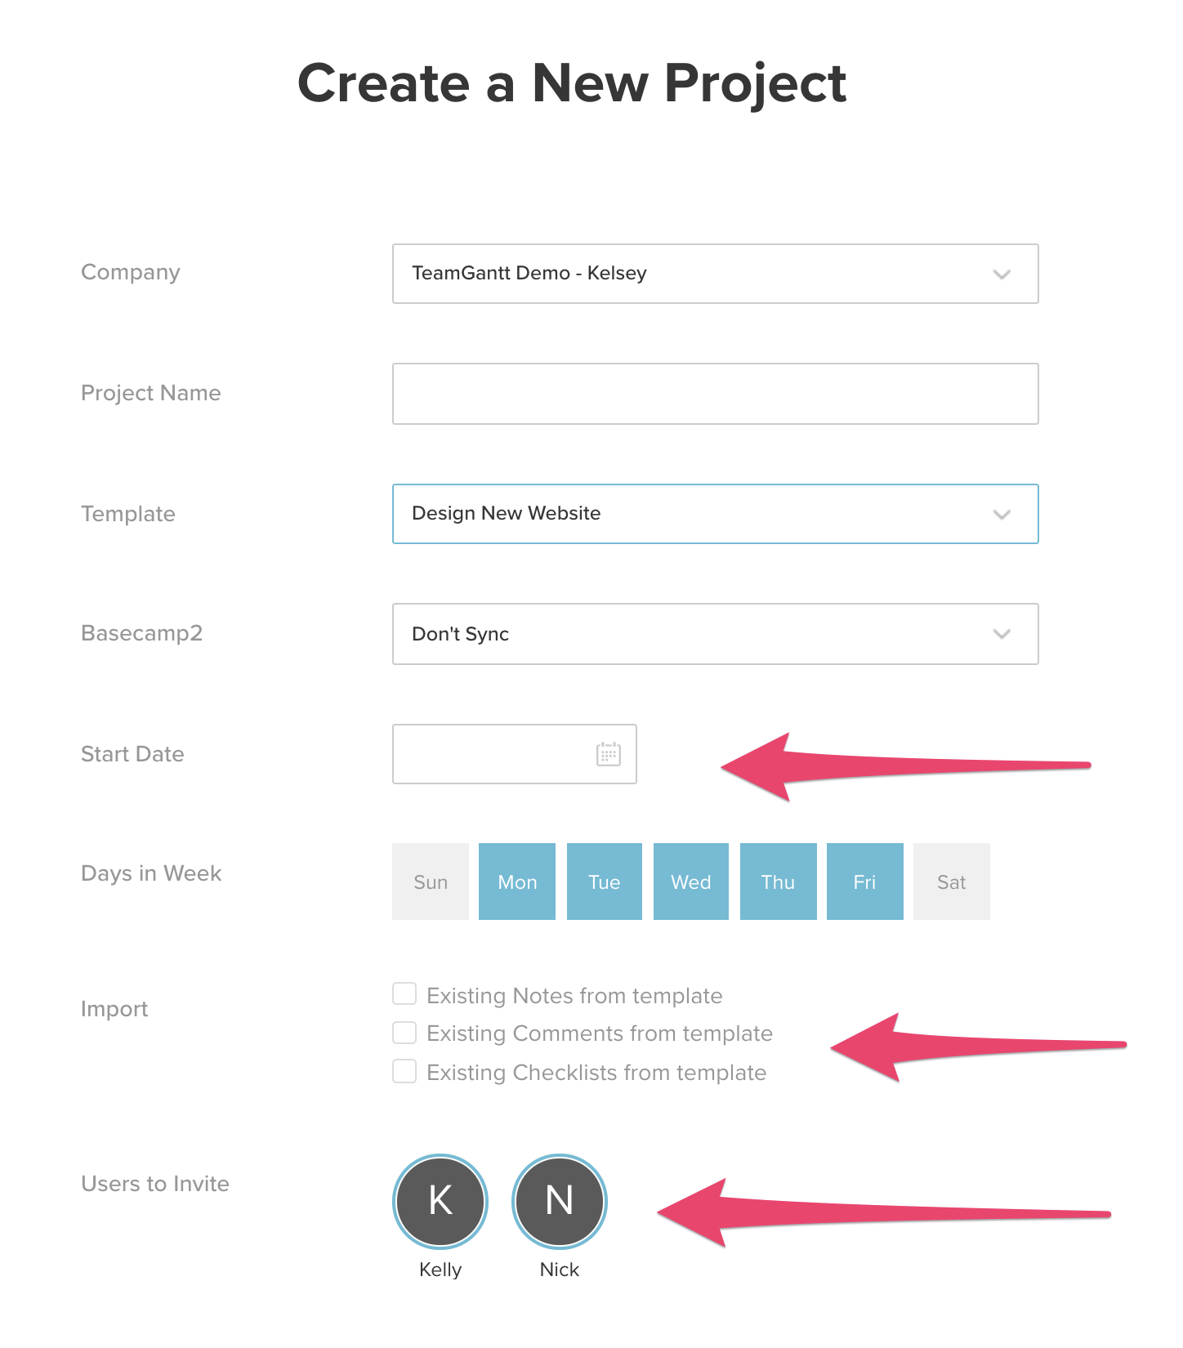Click the calendar icon inside Start Date
This screenshot has width=1183, height=1348.
coord(609,753)
